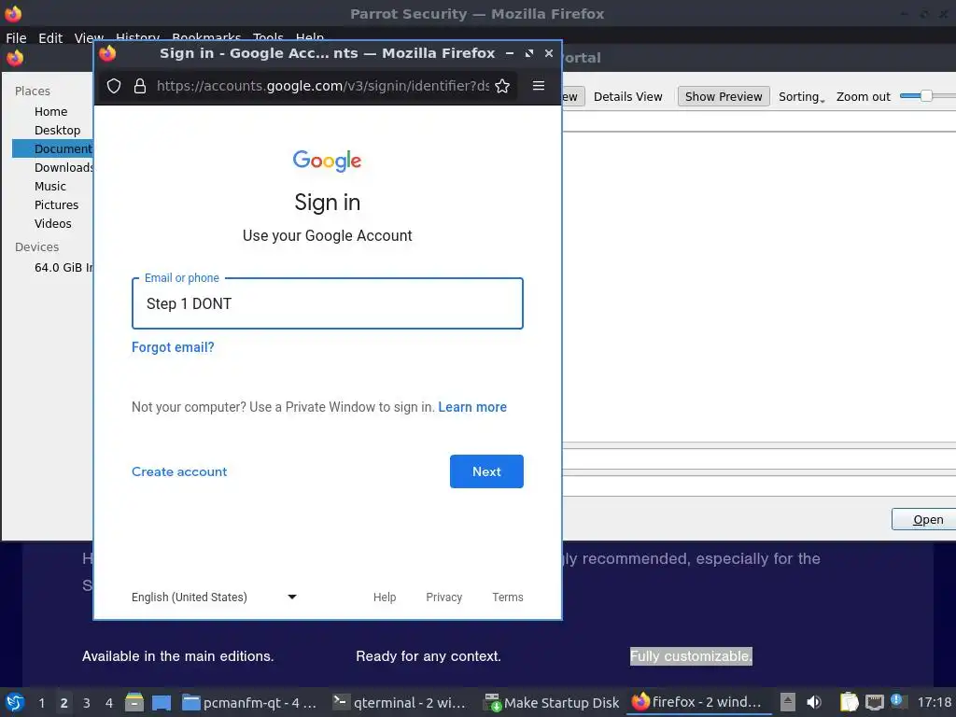Image resolution: width=956 pixels, height=717 pixels.
Task: Open the Edit menu
Action: [50, 37]
